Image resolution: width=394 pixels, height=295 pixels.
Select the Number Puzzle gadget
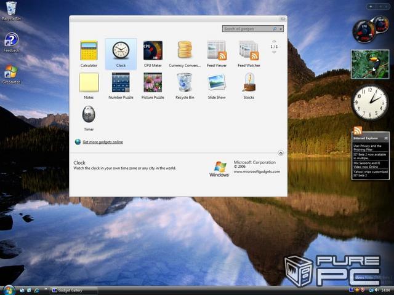click(x=121, y=86)
